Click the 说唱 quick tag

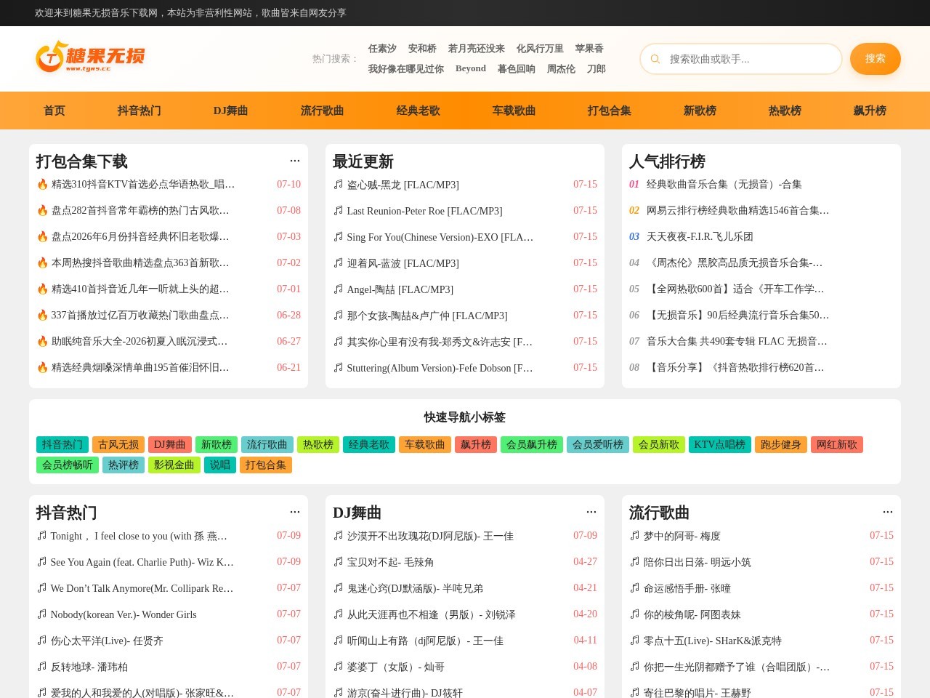(x=220, y=465)
